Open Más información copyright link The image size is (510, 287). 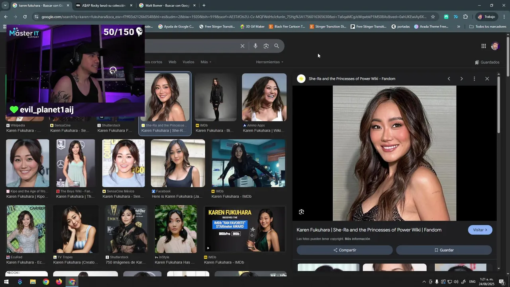pos(357,239)
